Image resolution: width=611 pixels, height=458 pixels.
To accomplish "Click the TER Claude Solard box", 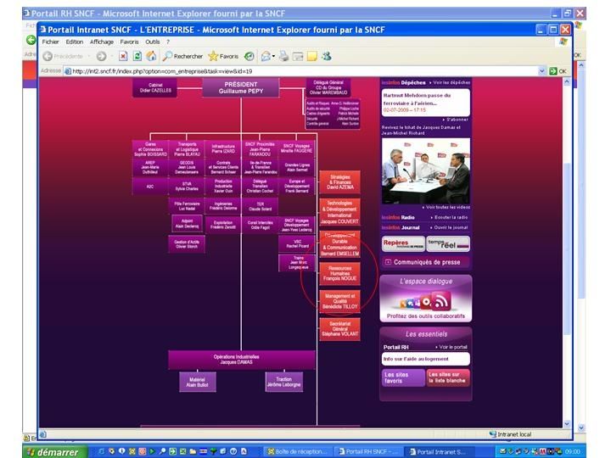I will pyautogui.click(x=260, y=206).
